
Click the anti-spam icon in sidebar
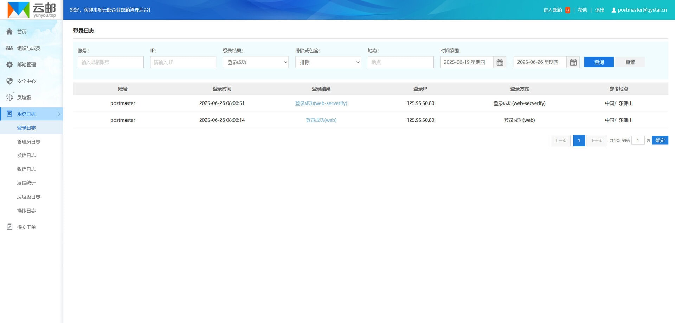(x=9, y=97)
